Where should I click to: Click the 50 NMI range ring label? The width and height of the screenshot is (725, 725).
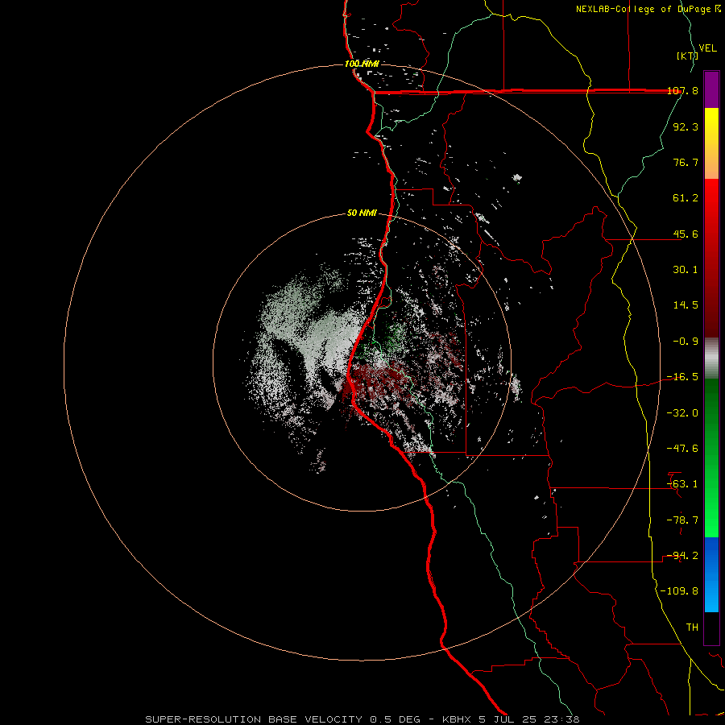click(x=362, y=213)
